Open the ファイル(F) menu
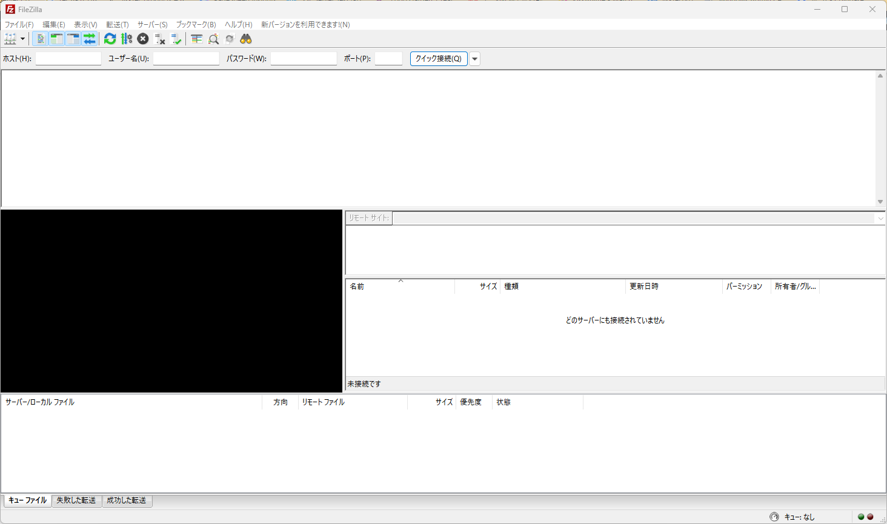887x524 pixels. [x=19, y=25]
